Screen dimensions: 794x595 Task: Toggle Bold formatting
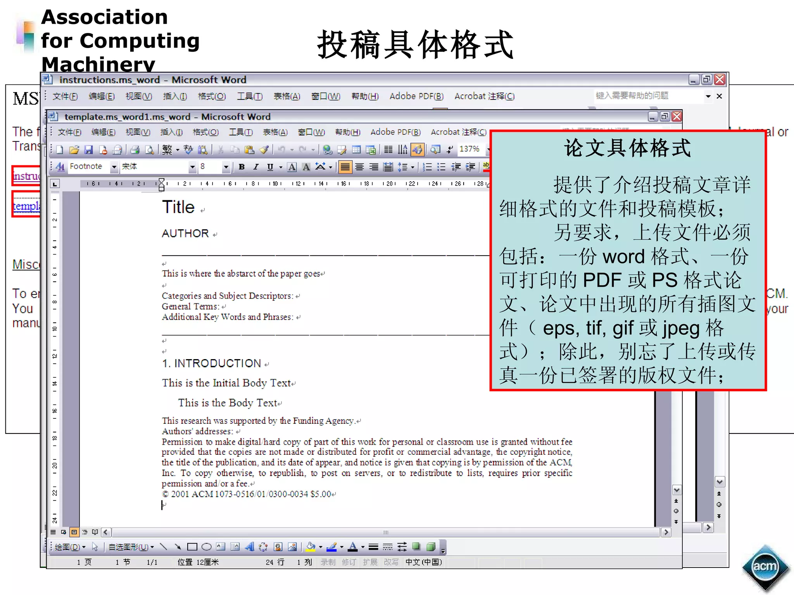pos(242,167)
